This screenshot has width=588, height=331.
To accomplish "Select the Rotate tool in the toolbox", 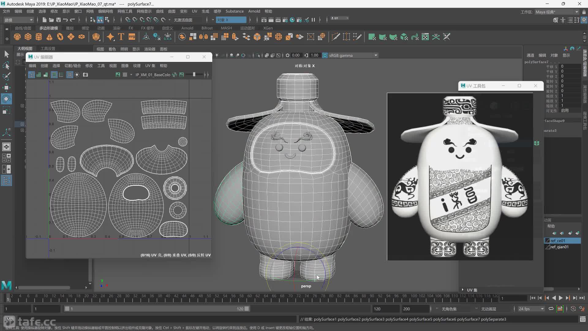I will 6,99.
